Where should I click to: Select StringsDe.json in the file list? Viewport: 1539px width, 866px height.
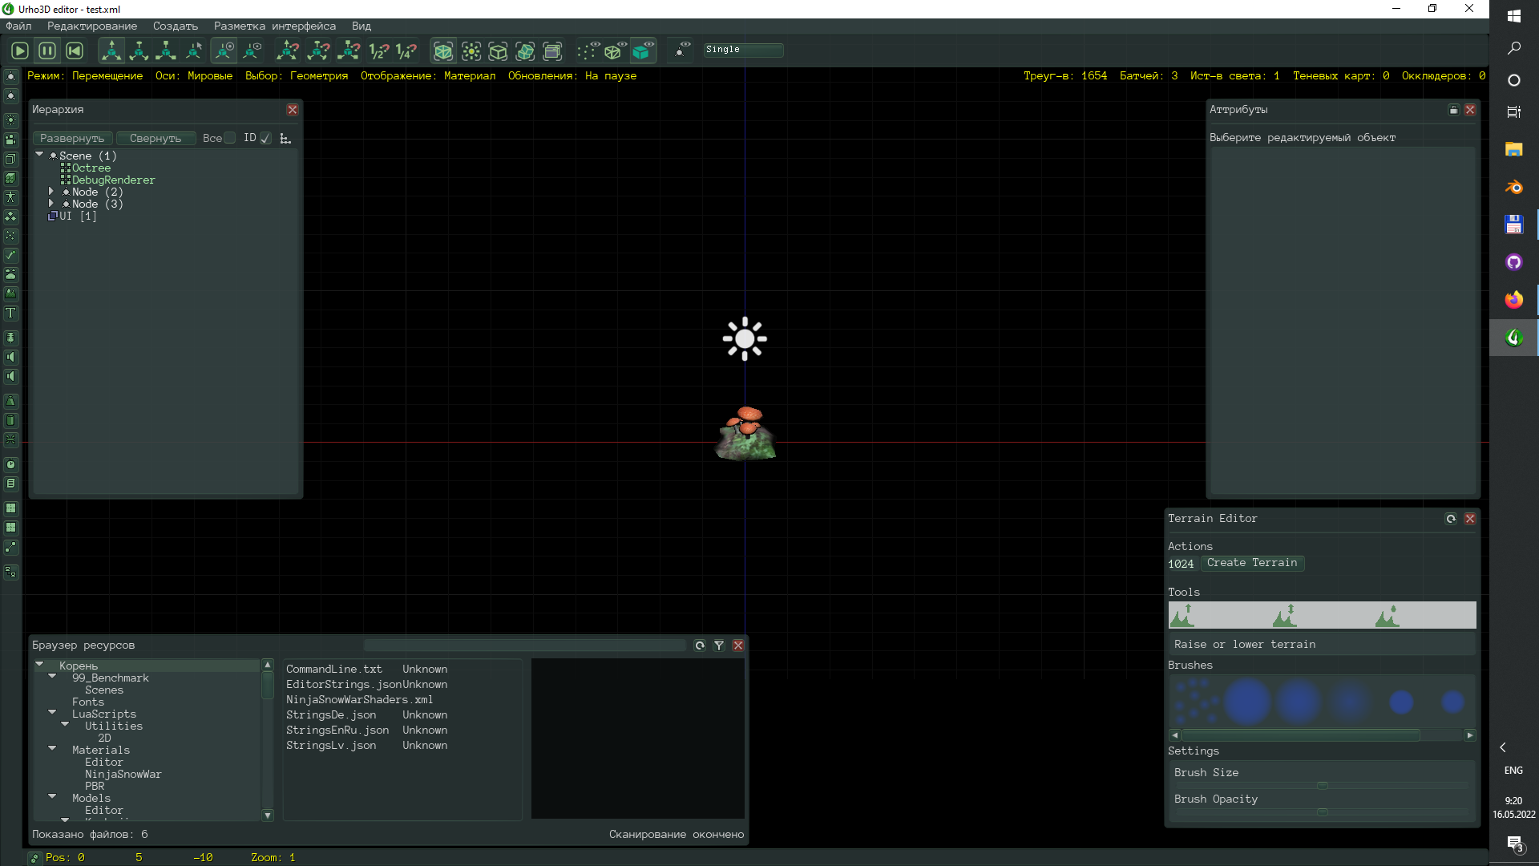[x=332, y=714]
